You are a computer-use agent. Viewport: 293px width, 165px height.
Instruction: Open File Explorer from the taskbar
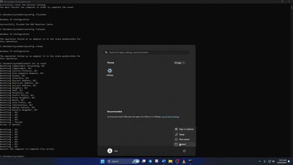coord(170,161)
